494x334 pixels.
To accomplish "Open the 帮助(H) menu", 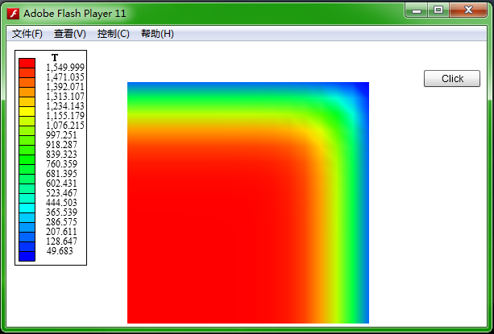I will (157, 34).
